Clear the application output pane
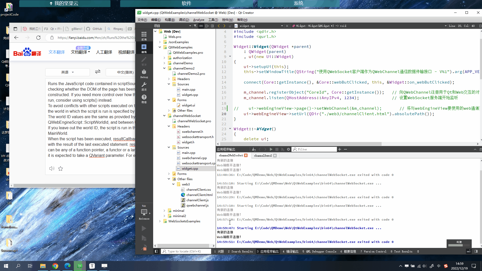 pyautogui.click(x=254, y=149)
